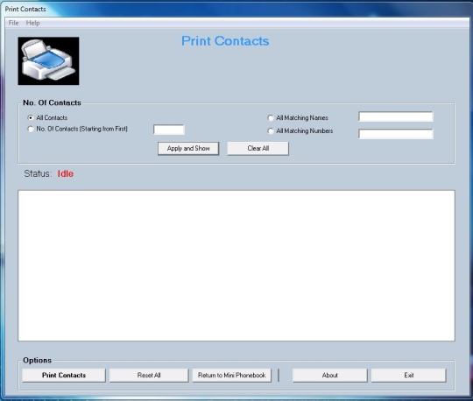Click the blue Print Contacts heading
This screenshot has width=473, height=401.
[225, 41]
